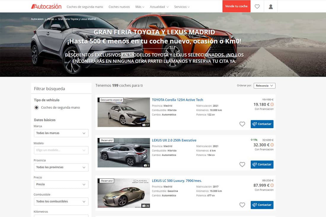Click 'Tenemos 199 coches para ti' text
326x217 pixels.
tap(119, 86)
